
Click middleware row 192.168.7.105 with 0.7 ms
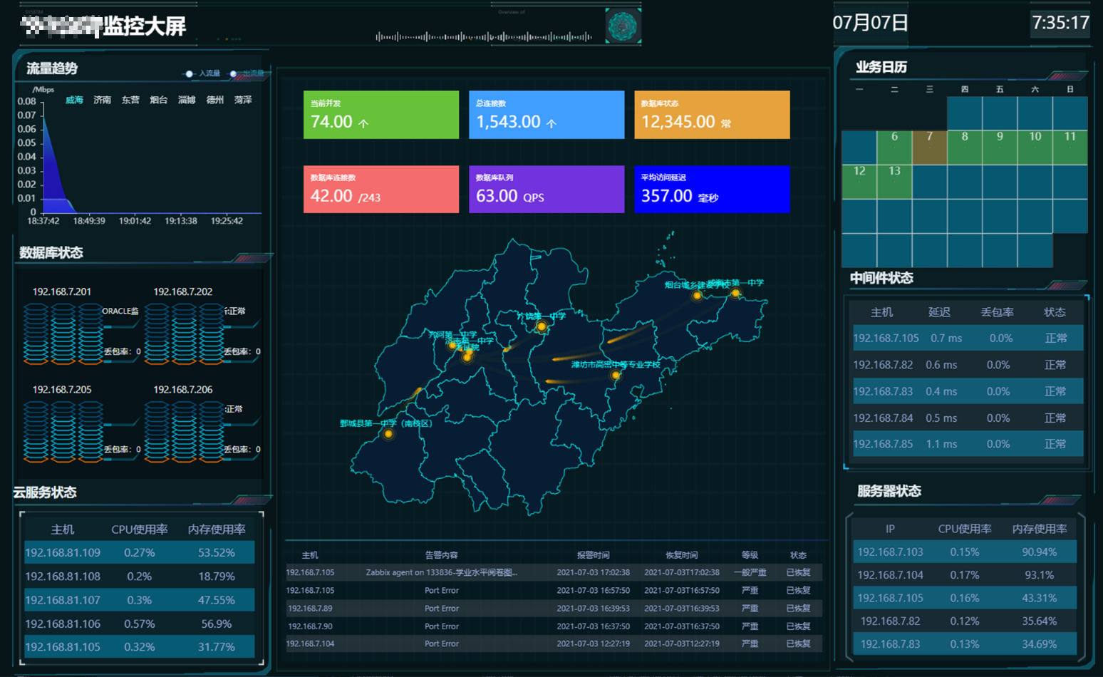(x=968, y=338)
